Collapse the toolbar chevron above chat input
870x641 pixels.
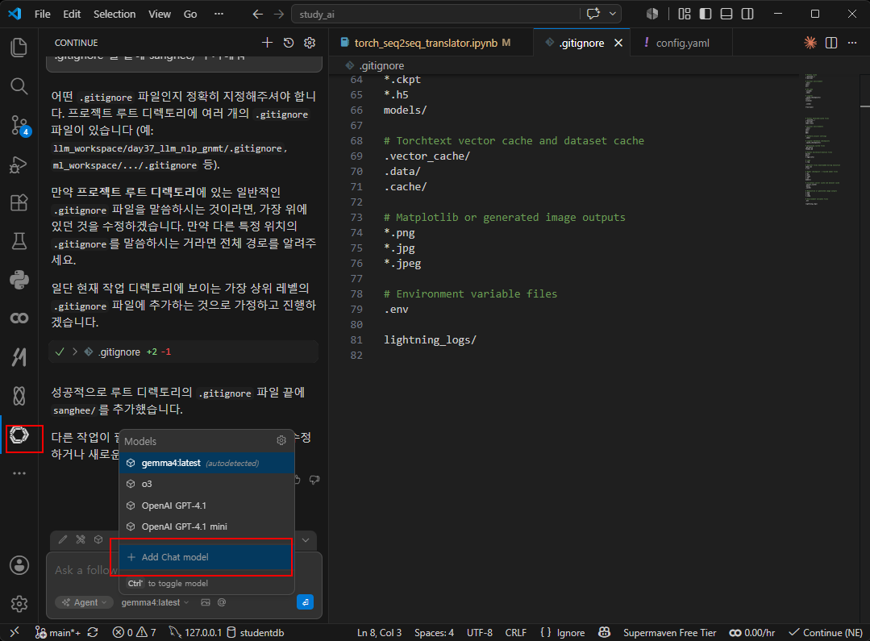(x=306, y=540)
